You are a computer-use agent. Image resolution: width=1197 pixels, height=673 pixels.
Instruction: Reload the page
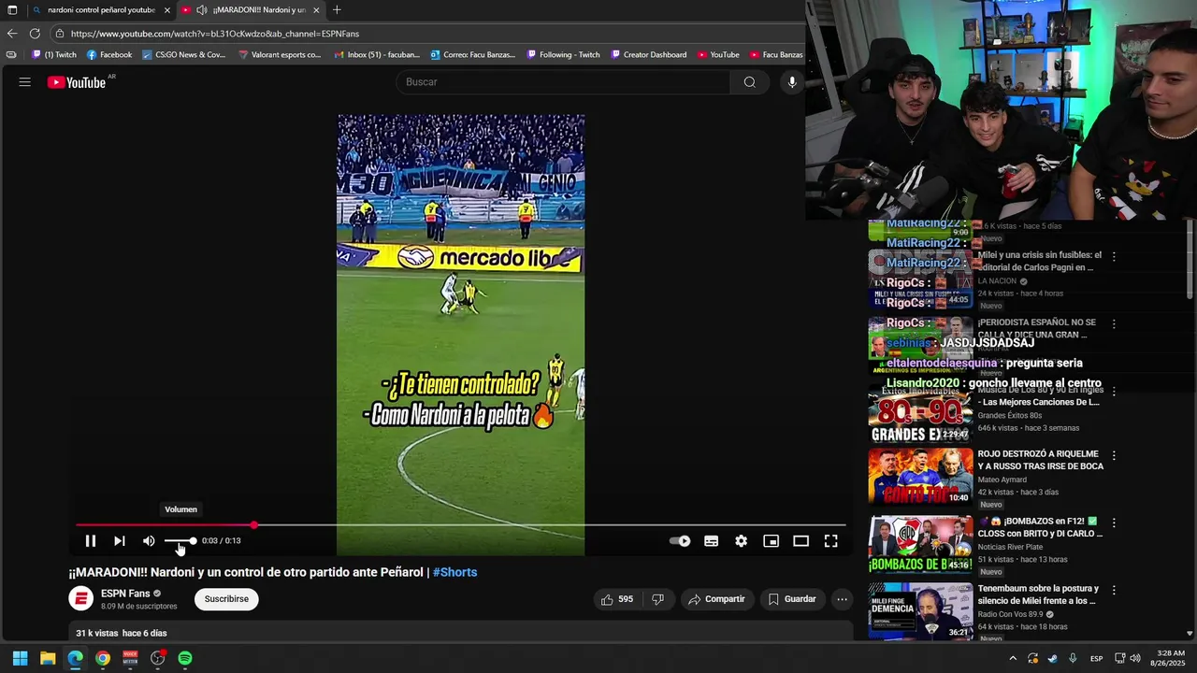35,34
